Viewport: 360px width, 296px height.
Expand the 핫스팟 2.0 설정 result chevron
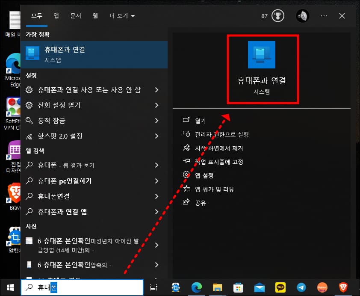[156, 136]
